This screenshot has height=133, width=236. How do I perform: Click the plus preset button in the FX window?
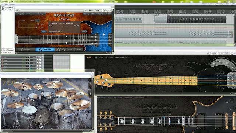86,11
